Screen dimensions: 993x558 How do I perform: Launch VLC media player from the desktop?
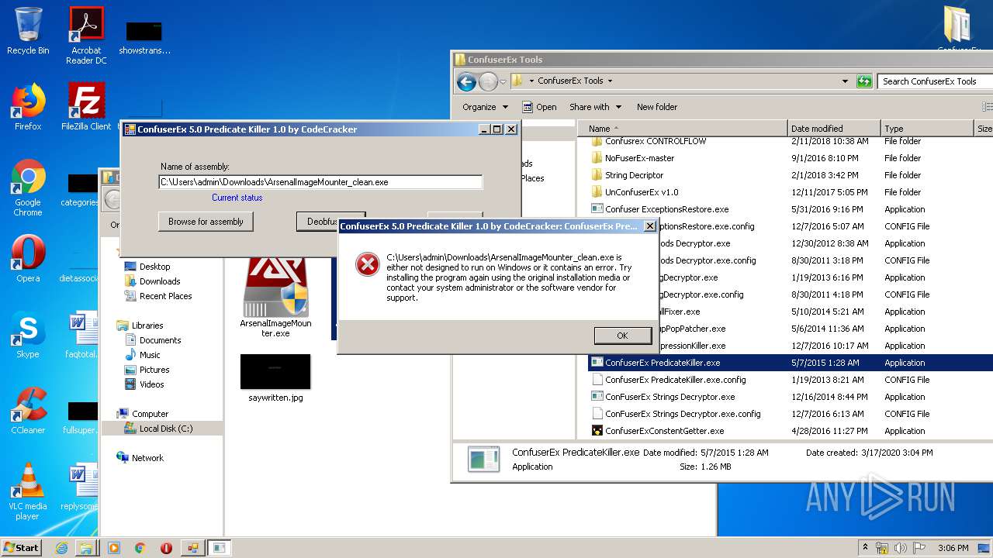[x=28, y=491]
